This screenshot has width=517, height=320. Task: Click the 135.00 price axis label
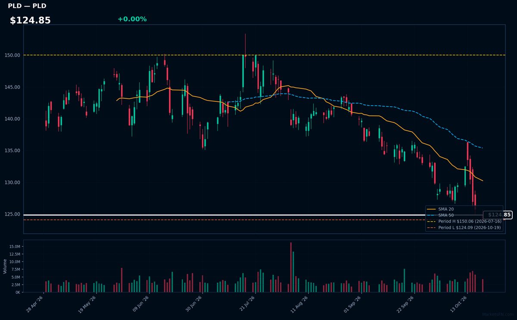coord(13,151)
